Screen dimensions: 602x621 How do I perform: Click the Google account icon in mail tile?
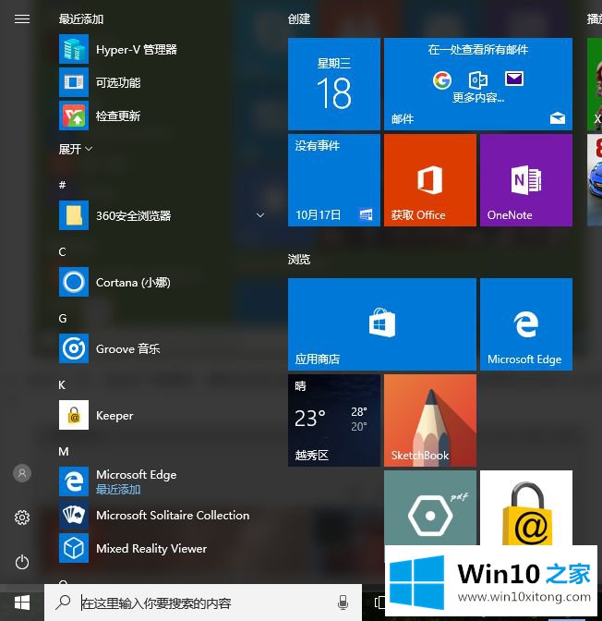(441, 80)
